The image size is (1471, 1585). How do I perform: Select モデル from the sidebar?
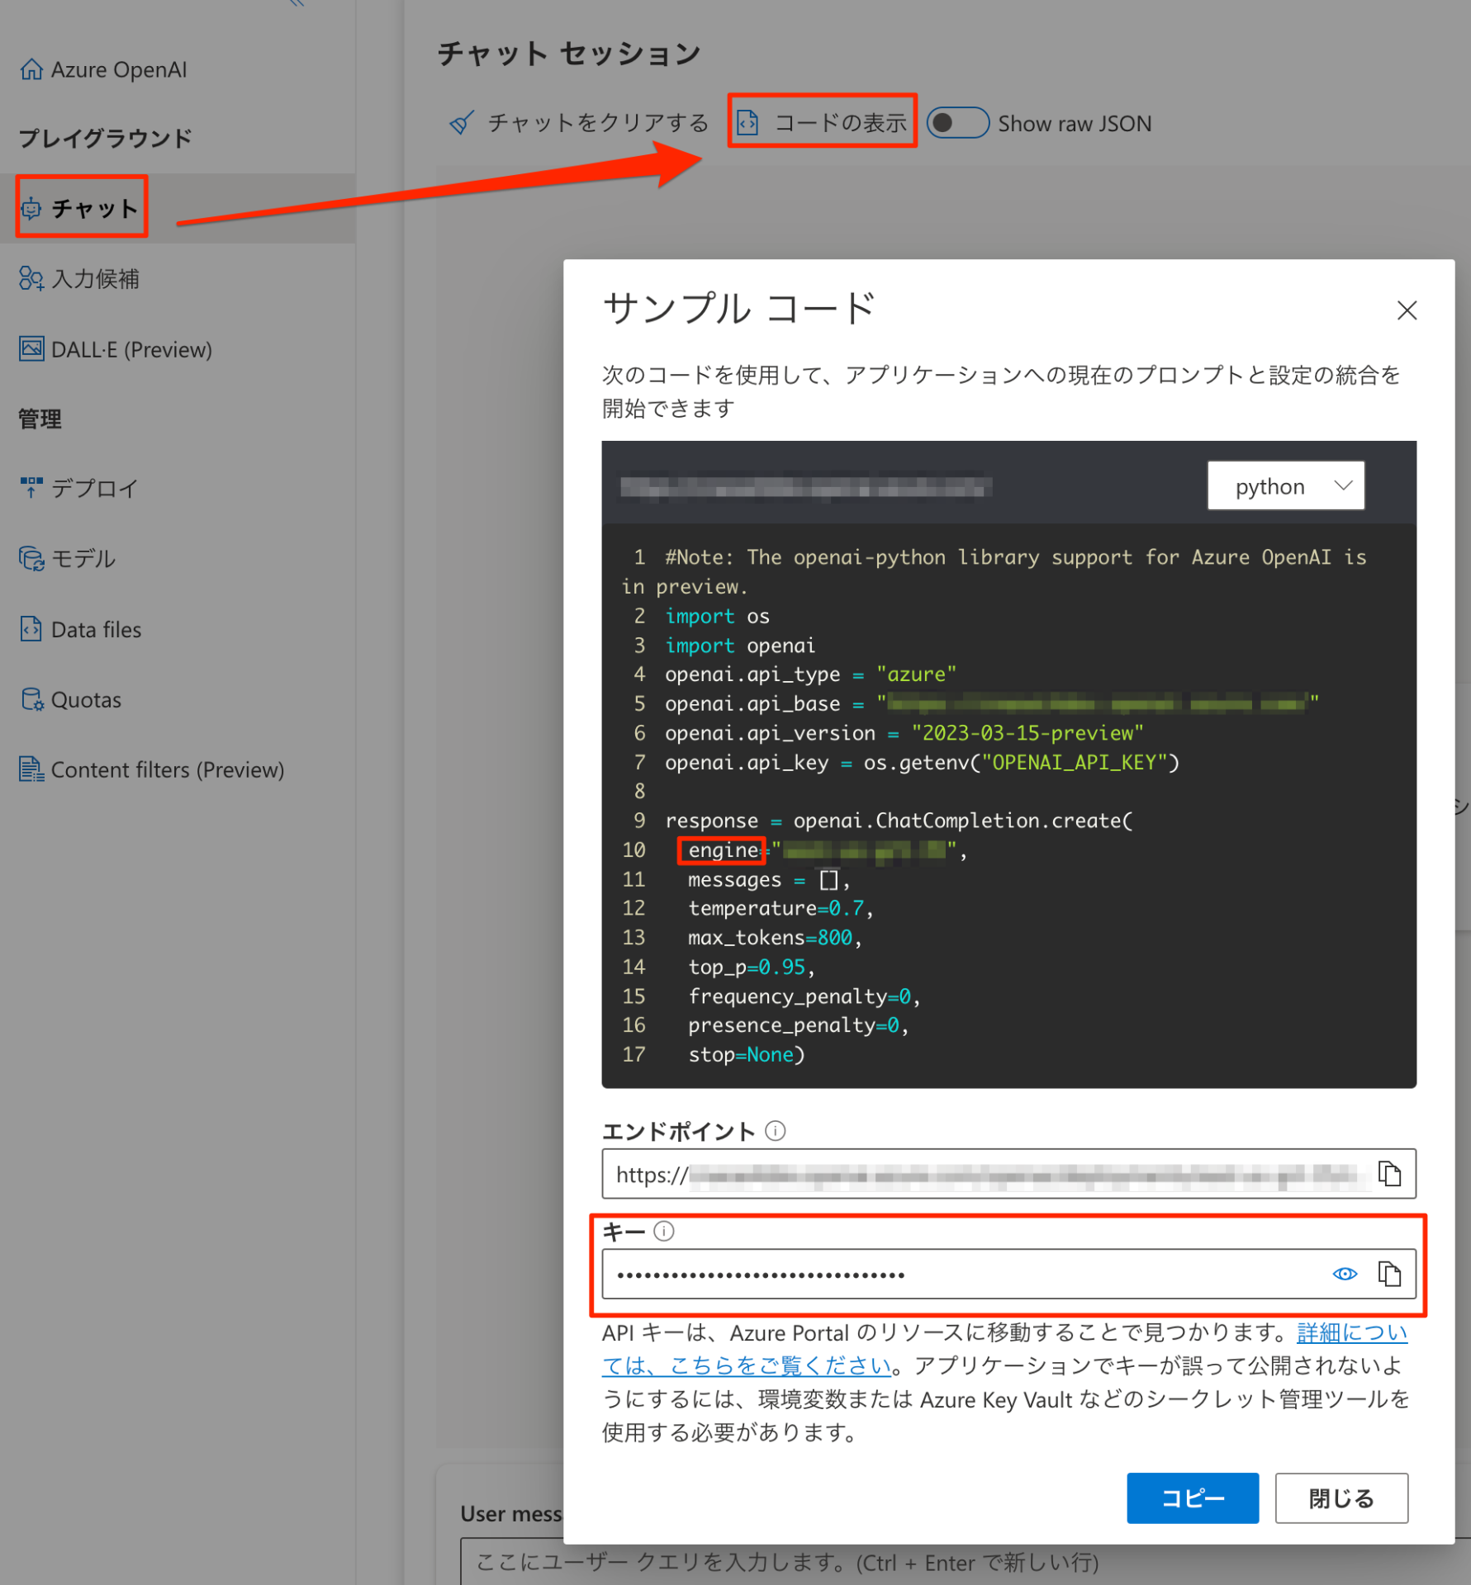click(83, 558)
